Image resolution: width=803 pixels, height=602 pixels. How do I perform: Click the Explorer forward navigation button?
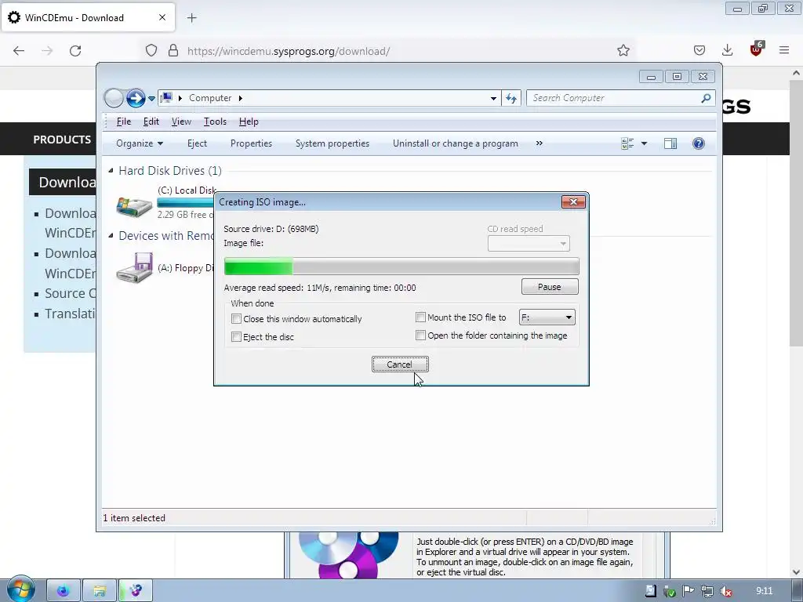pos(136,98)
